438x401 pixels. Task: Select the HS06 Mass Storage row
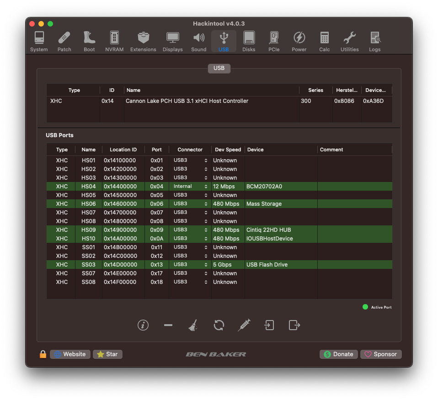(x=263, y=204)
